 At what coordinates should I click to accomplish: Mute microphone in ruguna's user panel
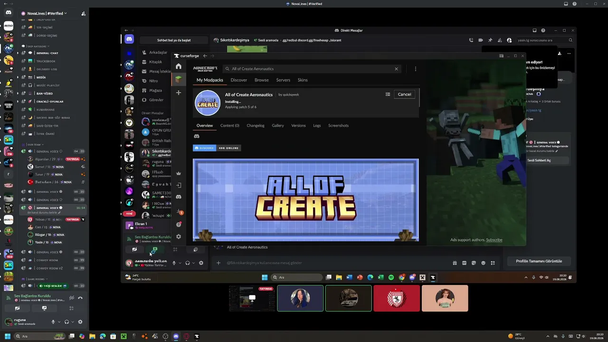coord(53,322)
